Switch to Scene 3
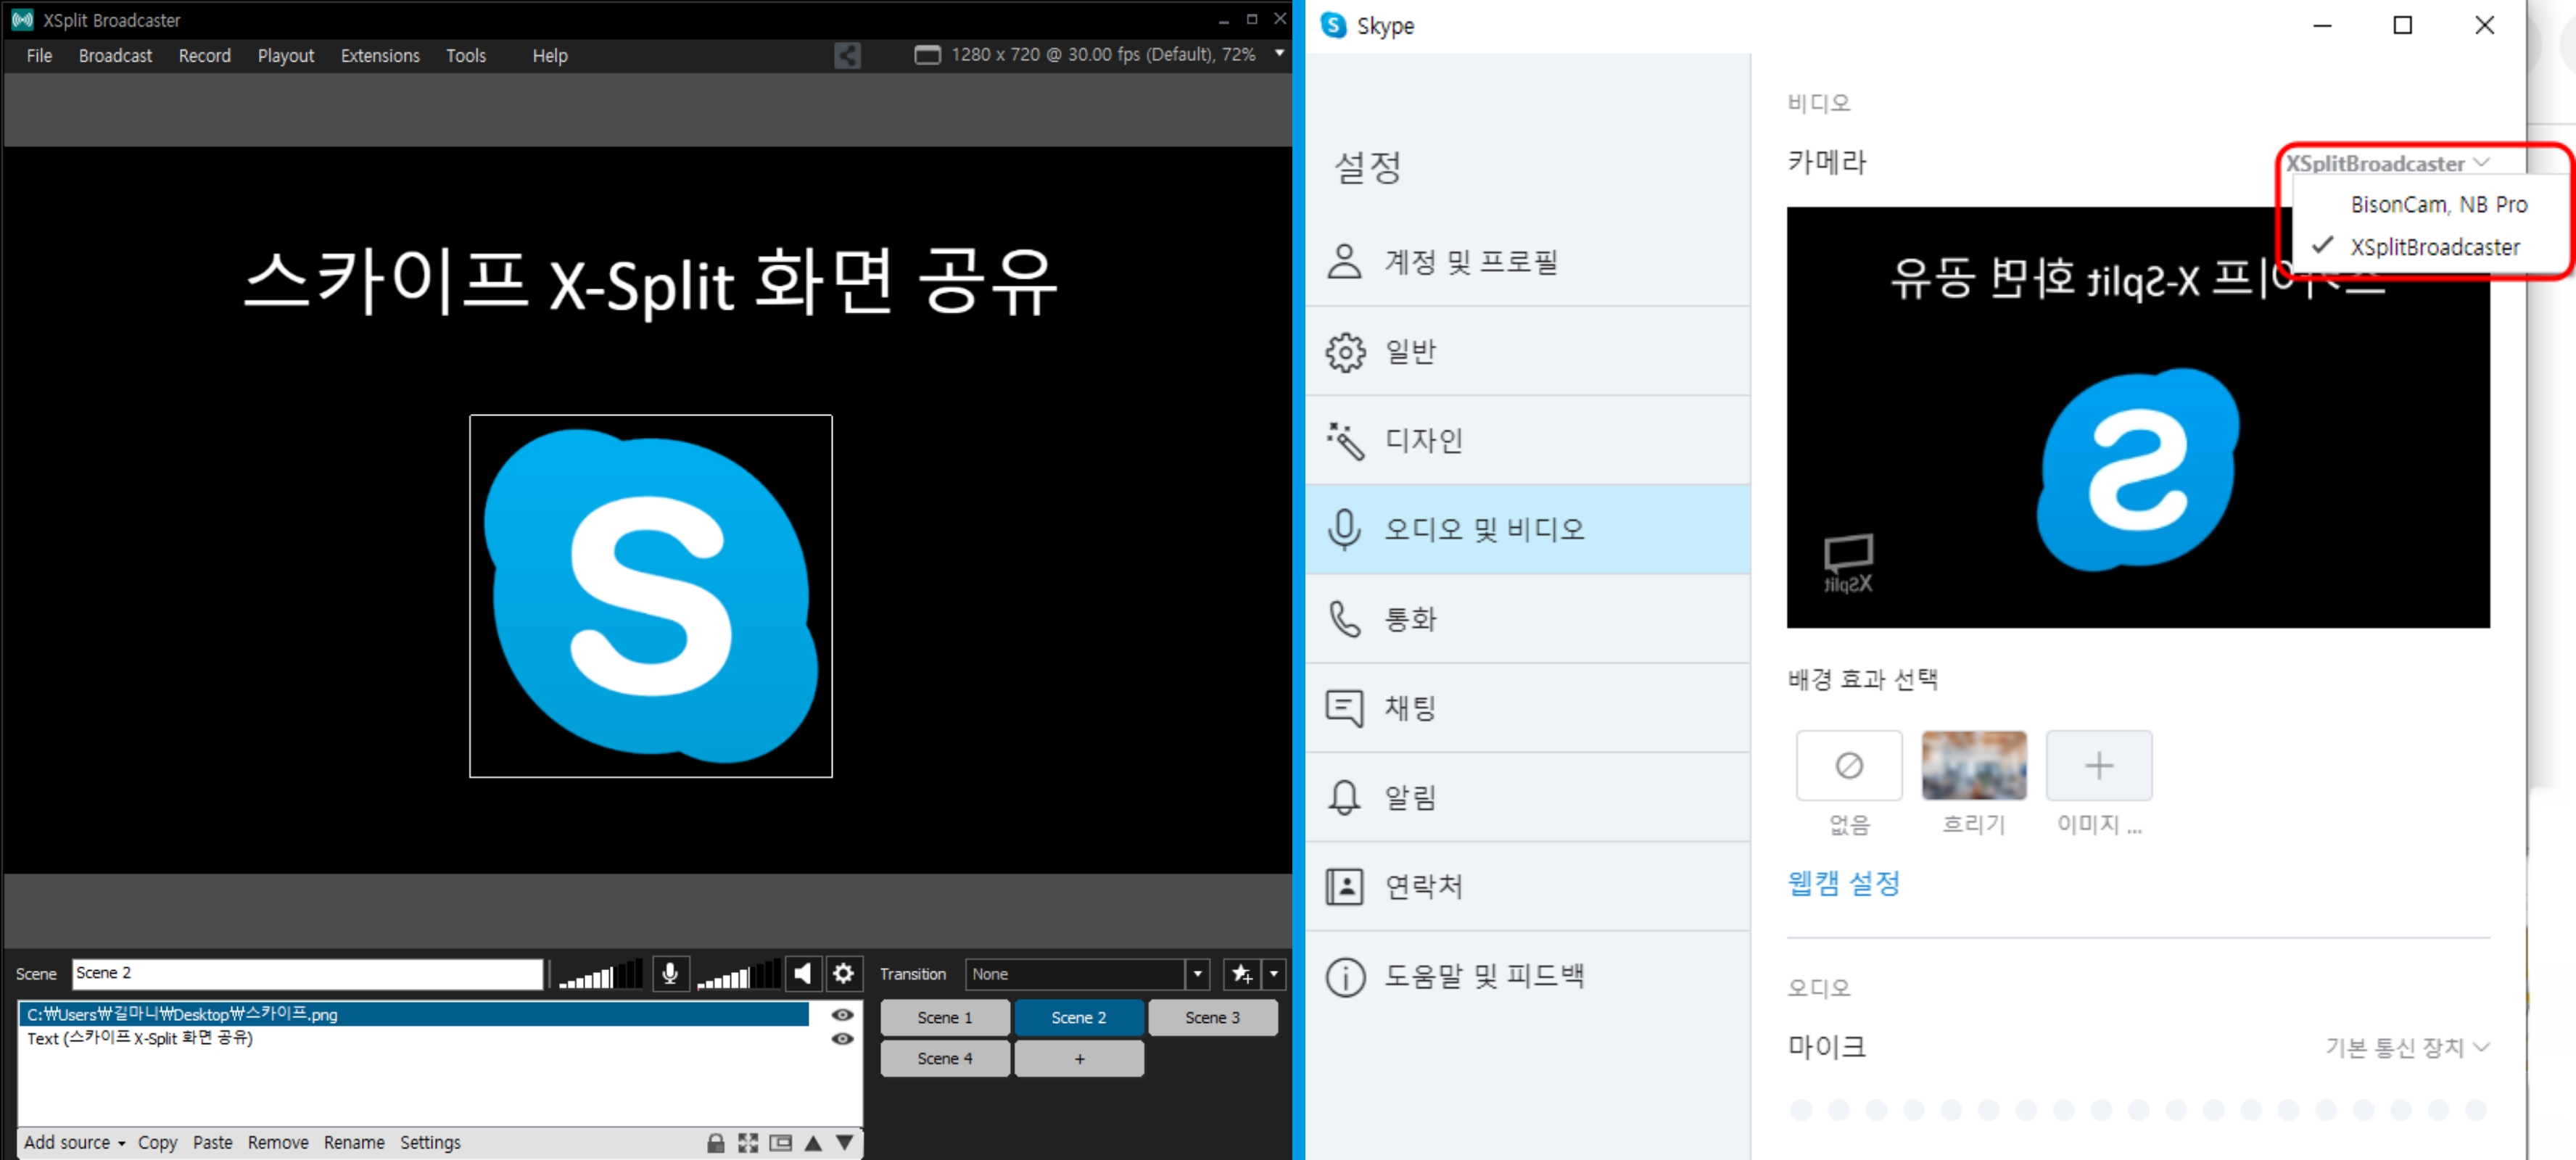The image size is (2576, 1160). tap(1212, 1017)
